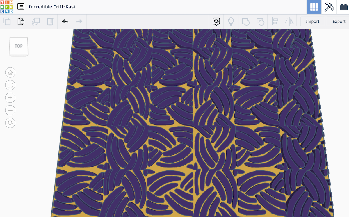The image size is (349, 217).
Task: Undo the last action
Action: [x=65, y=21]
